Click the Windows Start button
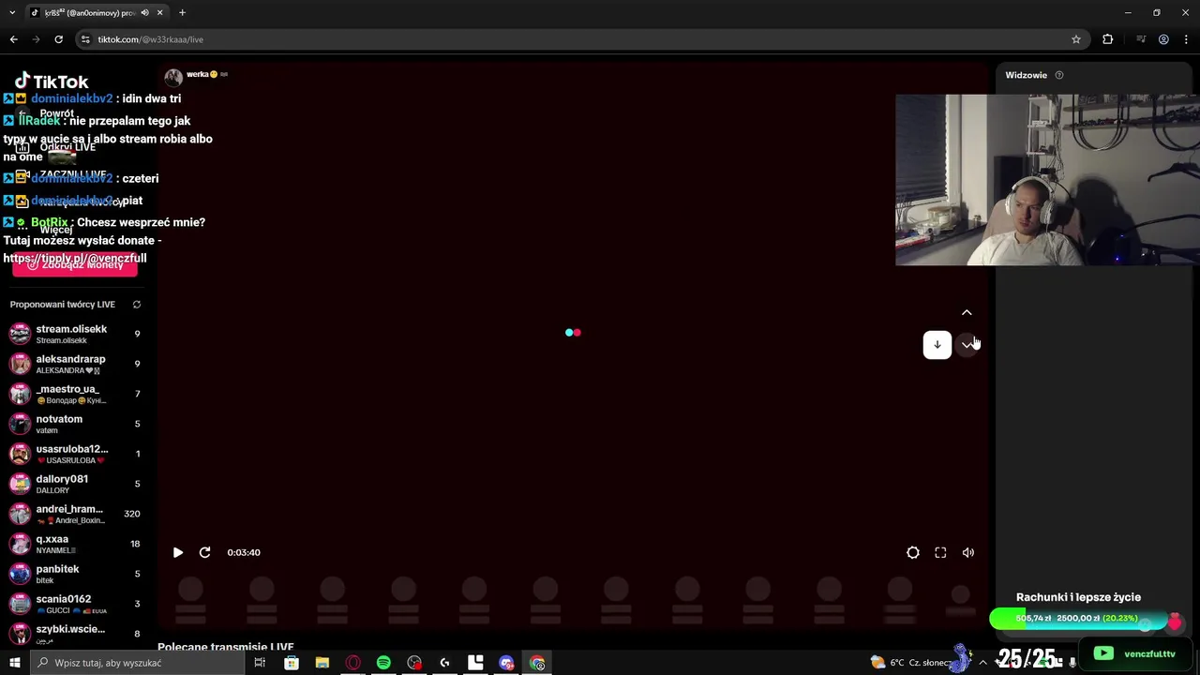The height and width of the screenshot is (675, 1200). 14,663
